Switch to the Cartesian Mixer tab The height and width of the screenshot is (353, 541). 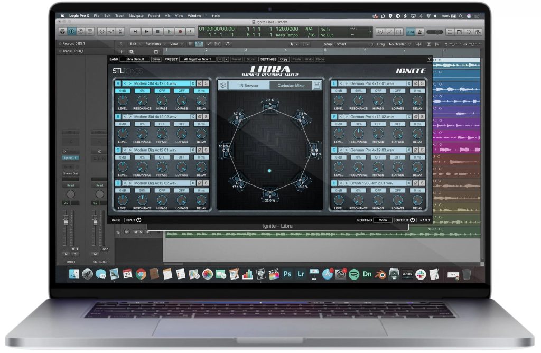[291, 85]
